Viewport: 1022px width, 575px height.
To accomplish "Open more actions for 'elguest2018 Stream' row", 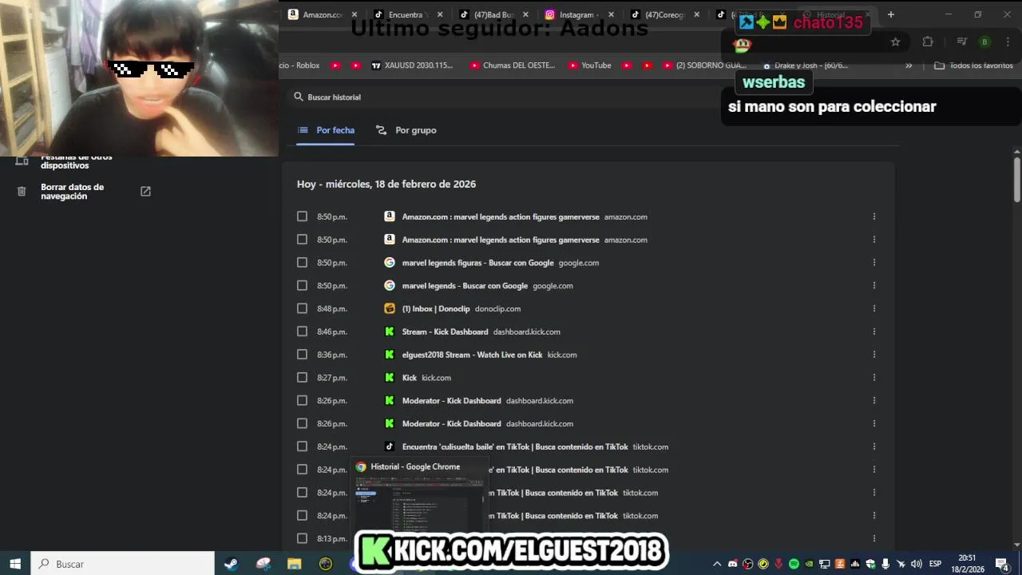I will pyautogui.click(x=874, y=355).
